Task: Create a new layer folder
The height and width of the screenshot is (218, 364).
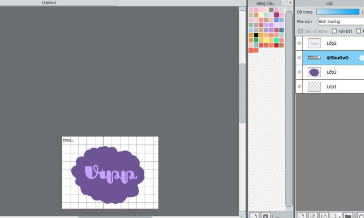Action: pyautogui.click(x=348, y=215)
